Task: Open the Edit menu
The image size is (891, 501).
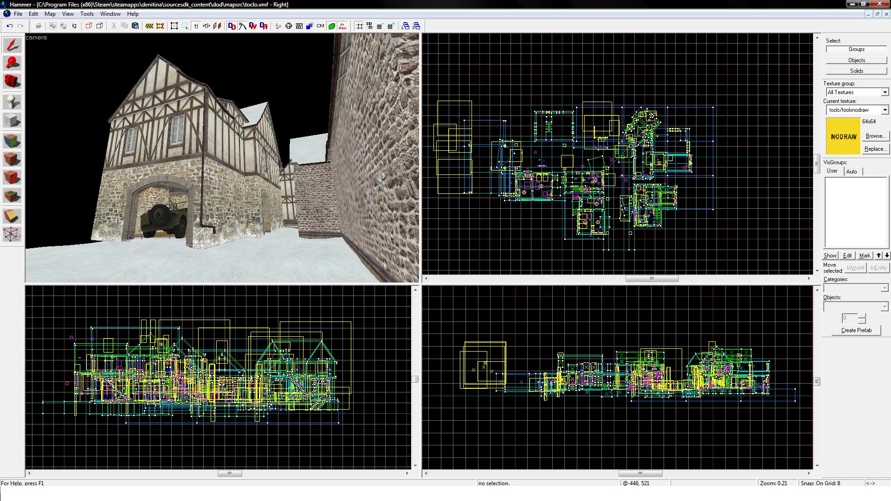Action: pyautogui.click(x=33, y=14)
